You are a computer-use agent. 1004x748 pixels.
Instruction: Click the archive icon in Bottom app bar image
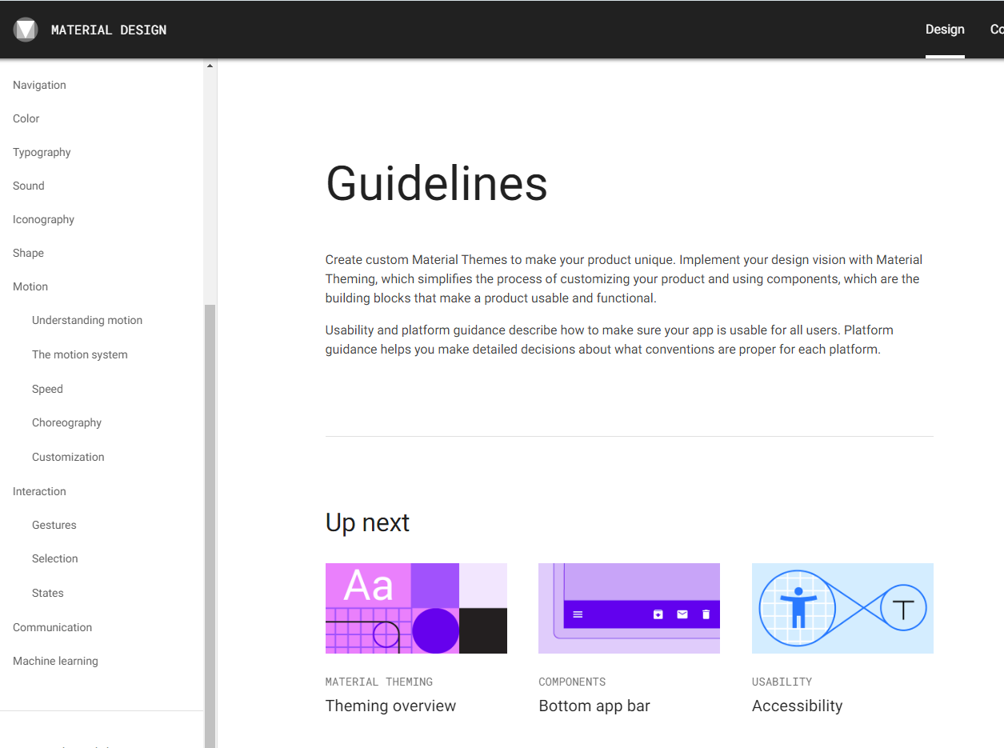(x=658, y=614)
